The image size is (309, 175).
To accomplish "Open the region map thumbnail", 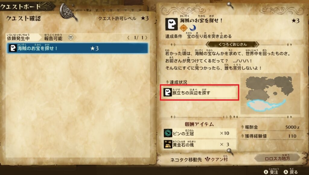I will (270, 94).
